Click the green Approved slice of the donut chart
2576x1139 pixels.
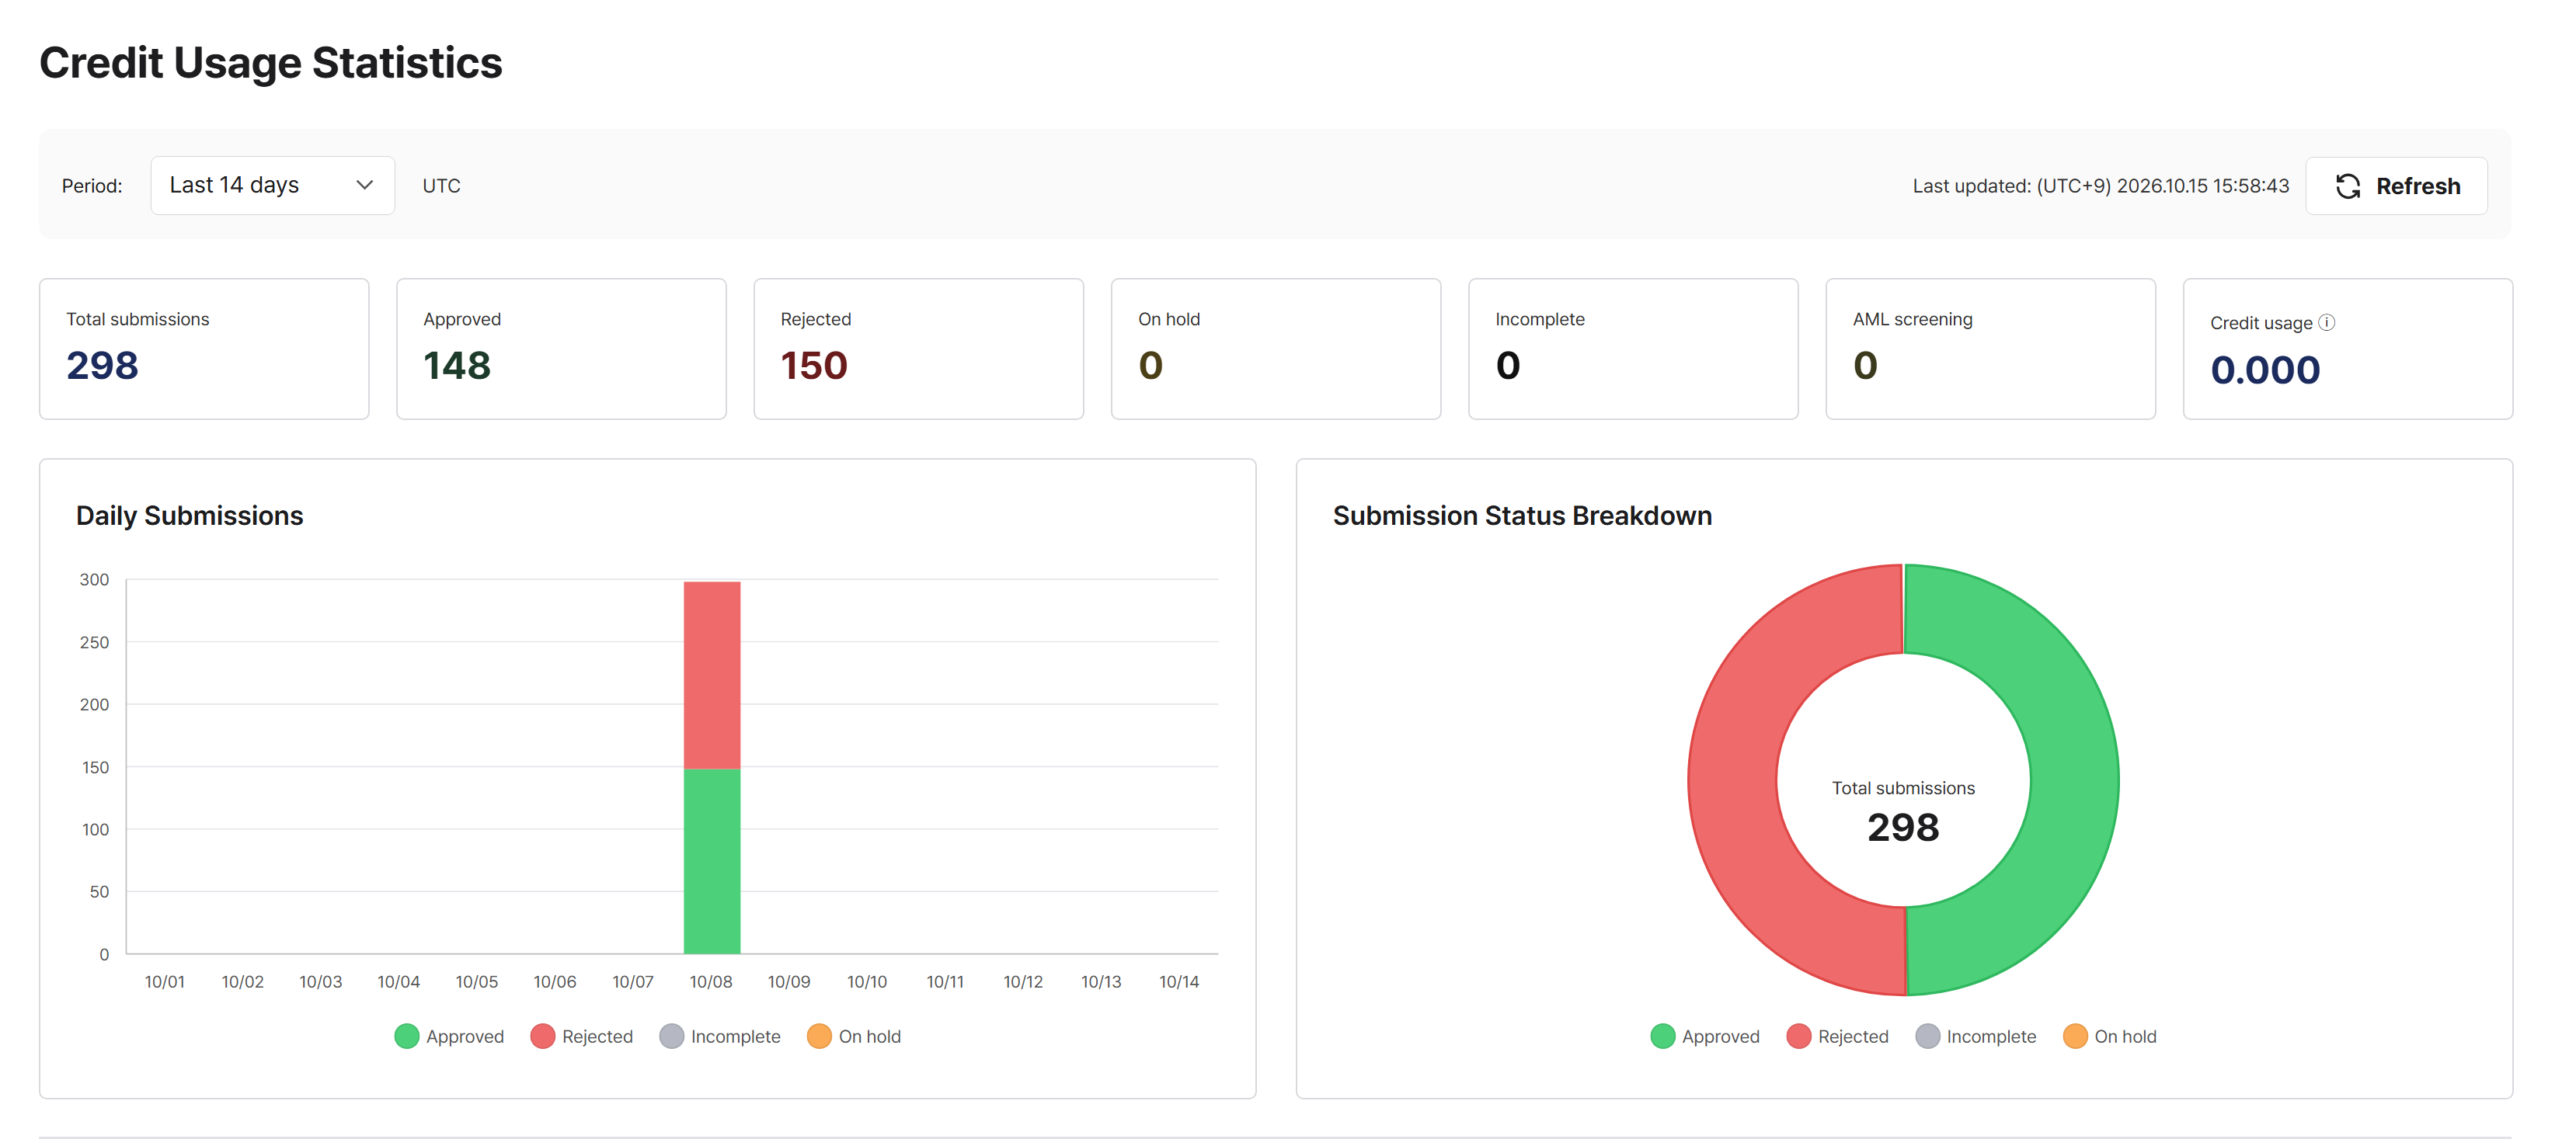click(x=2074, y=780)
